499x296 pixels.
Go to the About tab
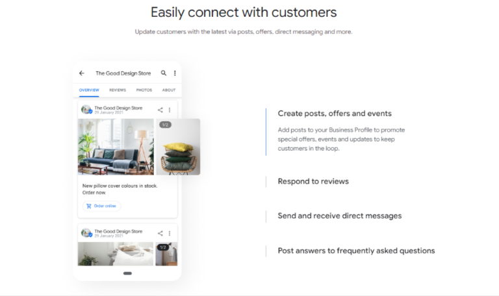169,90
